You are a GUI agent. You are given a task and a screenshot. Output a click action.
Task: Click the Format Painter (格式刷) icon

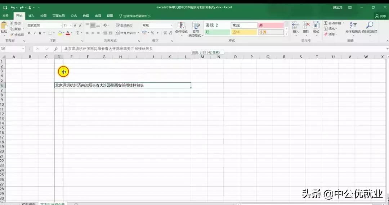coord(17,35)
